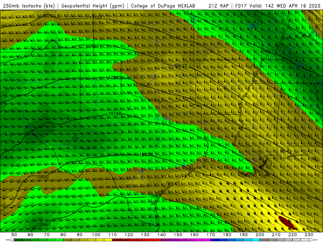Click the 170 value on the color scale
The width and height of the screenshot is (323, 242).
(x=211, y=235)
